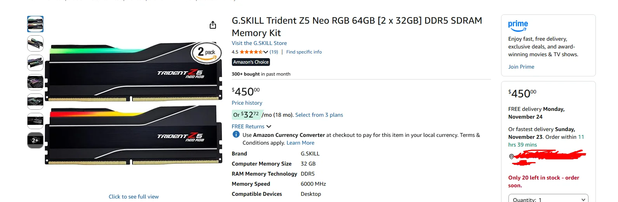Click the share icon above the product image
This screenshot has height=202, width=618.
pyautogui.click(x=213, y=25)
